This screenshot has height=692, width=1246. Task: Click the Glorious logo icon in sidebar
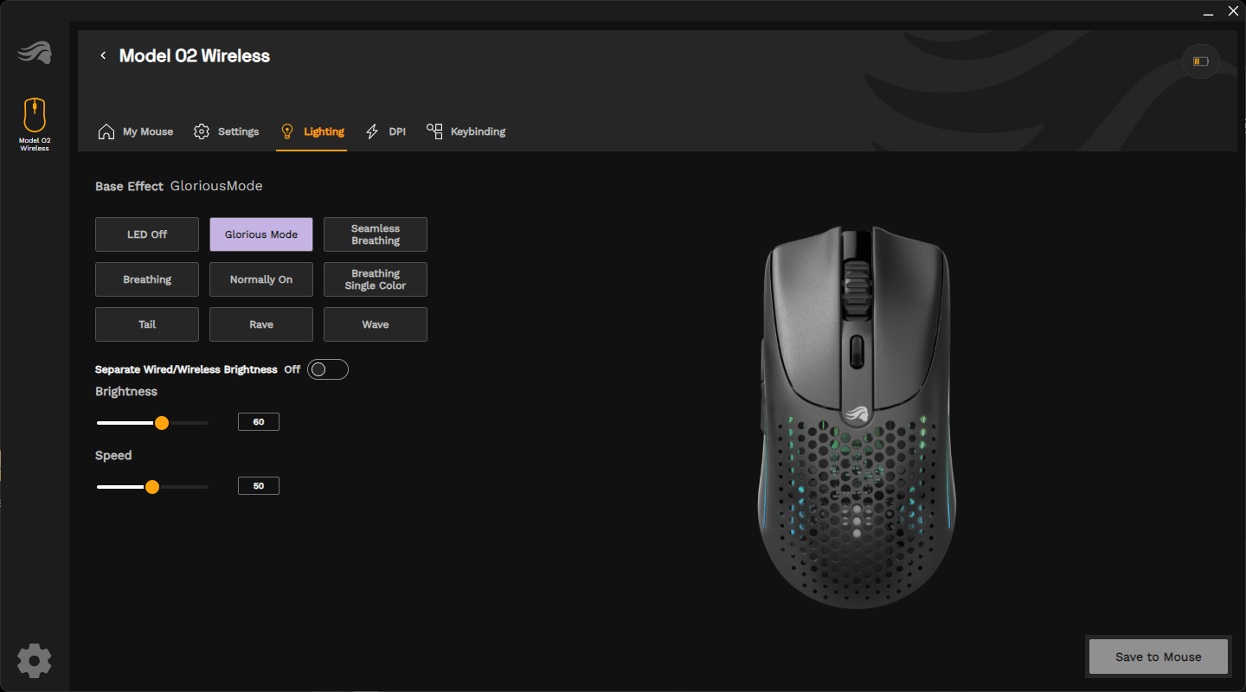click(x=35, y=53)
